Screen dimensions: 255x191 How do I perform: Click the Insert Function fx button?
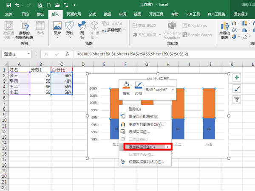67,54
